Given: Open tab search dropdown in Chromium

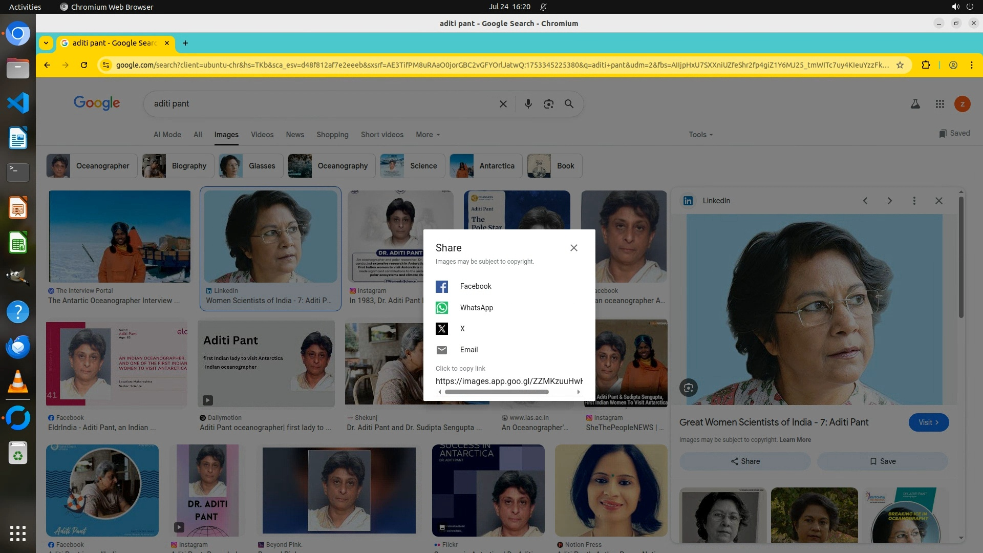Looking at the screenshot, I should 46,43.
